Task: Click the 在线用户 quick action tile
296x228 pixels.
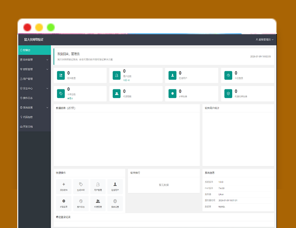Action: [x=115, y=187]
